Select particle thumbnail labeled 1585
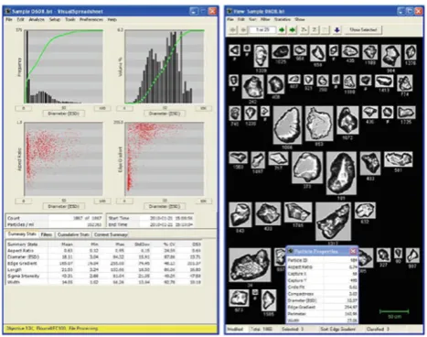Screen dimensions: 427x337 pos(269,299)
